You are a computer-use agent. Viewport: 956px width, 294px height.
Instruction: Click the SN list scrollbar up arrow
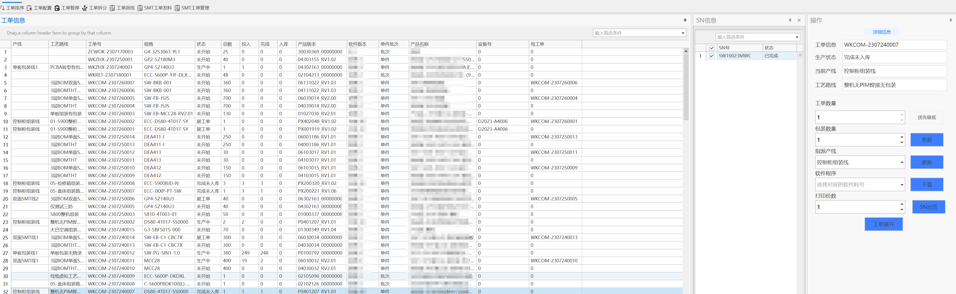(800, 55)
